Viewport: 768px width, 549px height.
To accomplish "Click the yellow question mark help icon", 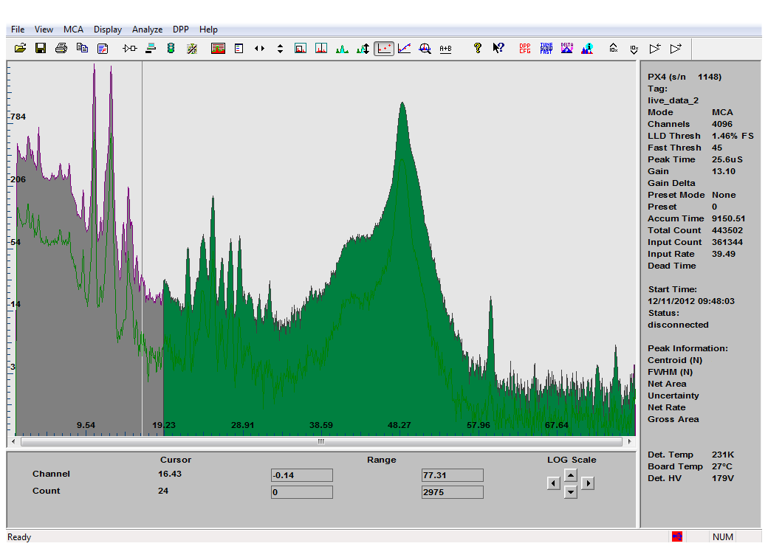I will point(478,48).
